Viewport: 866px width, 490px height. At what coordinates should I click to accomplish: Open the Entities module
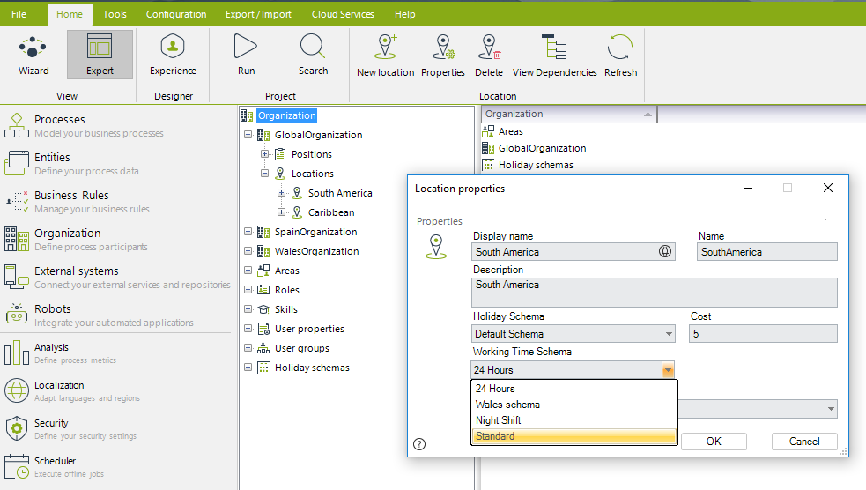71,164
